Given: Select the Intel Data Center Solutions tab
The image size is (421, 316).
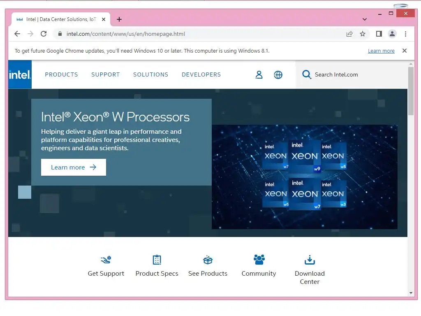Looking at the screenshot, I should tap(61, 19).
